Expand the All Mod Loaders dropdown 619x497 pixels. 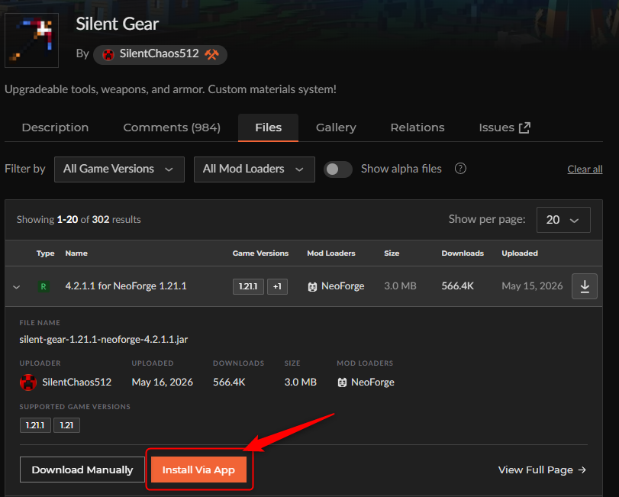pyautogui.click(x=254, y=169)
